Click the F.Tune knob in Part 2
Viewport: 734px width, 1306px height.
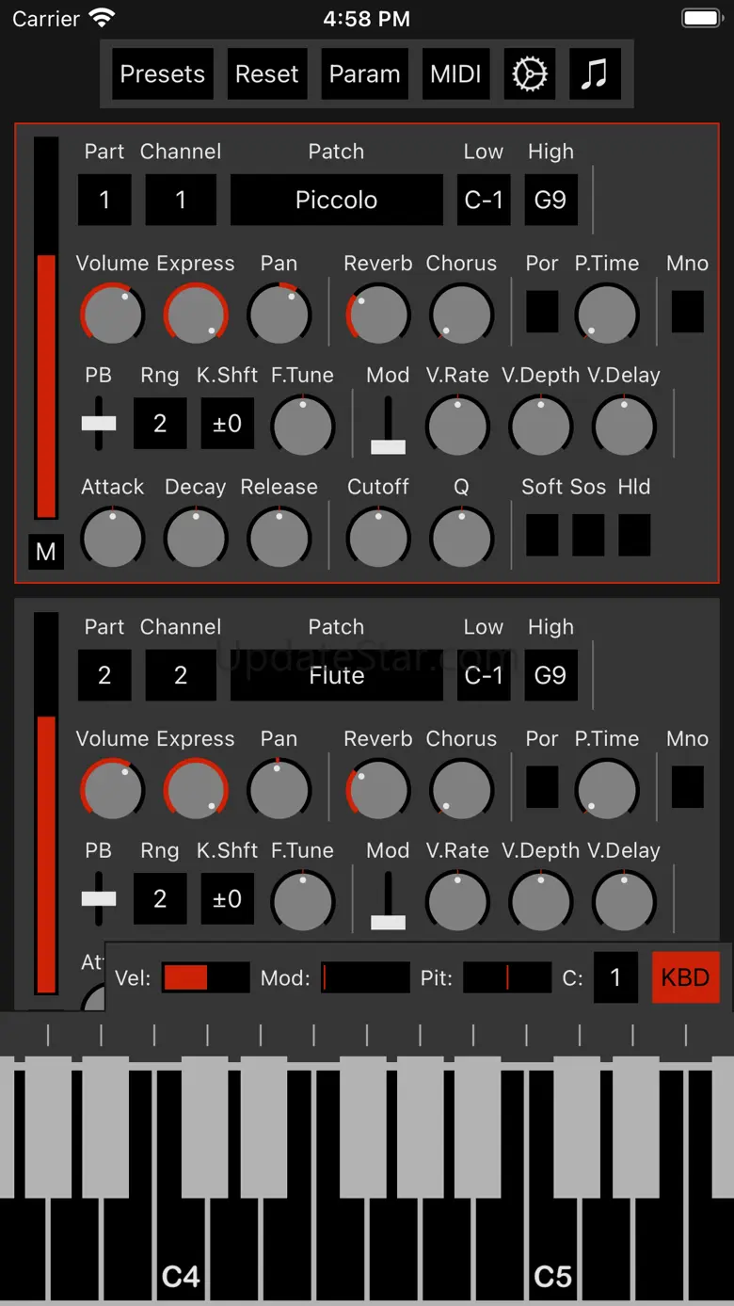point(302,901)
